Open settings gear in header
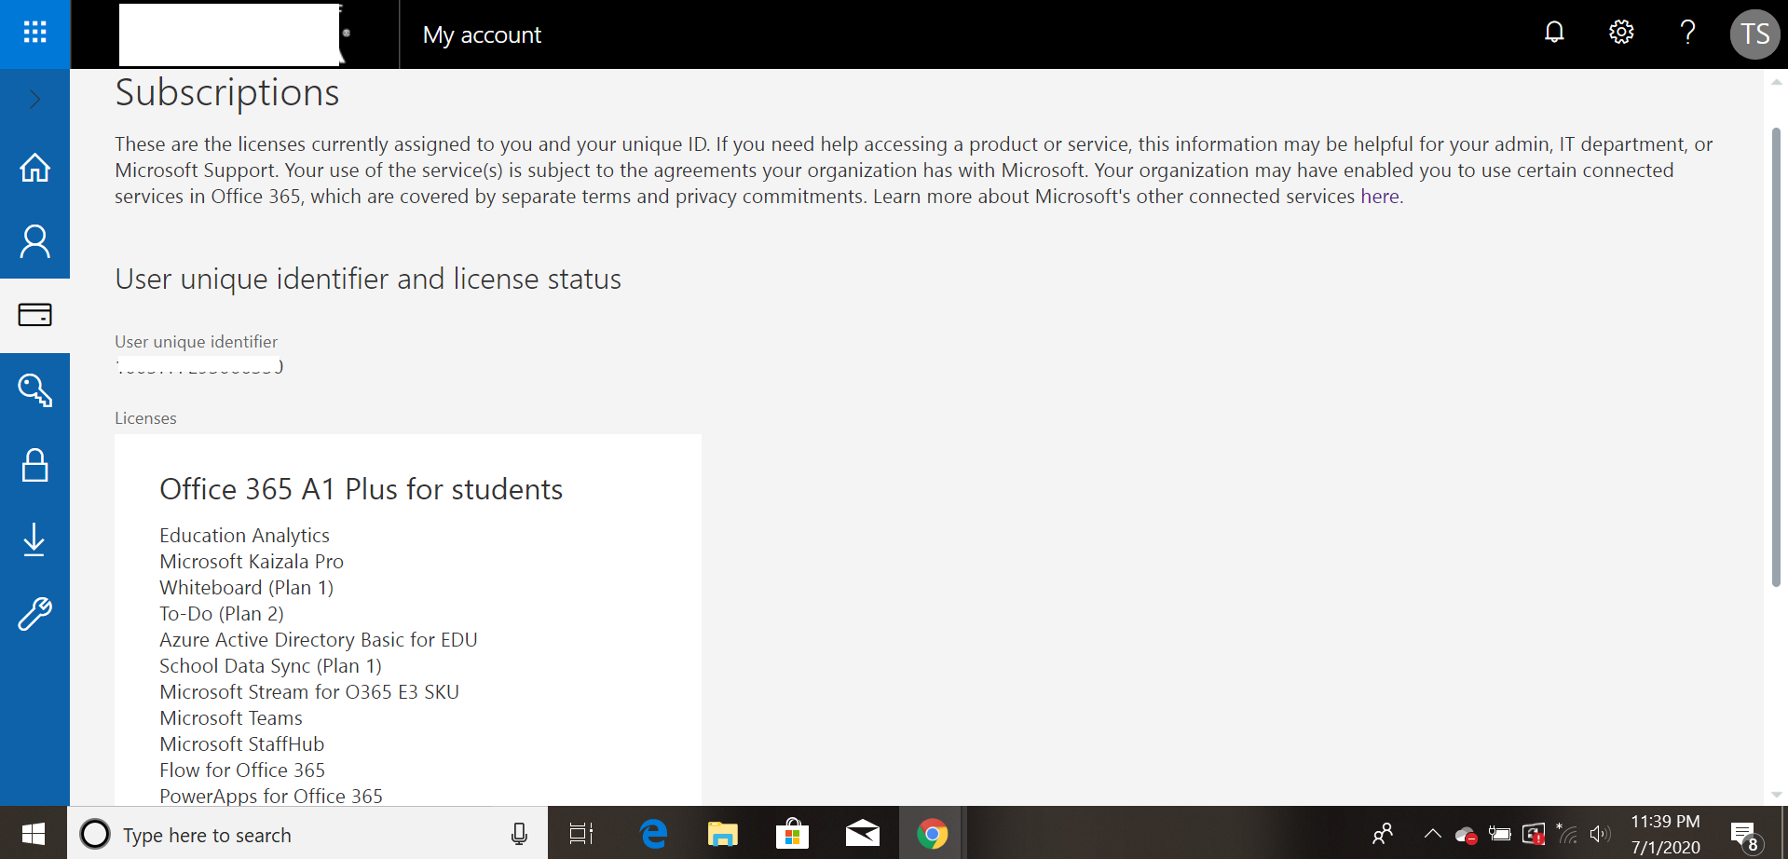The image size is (1788, 859). coord(1621,33)
